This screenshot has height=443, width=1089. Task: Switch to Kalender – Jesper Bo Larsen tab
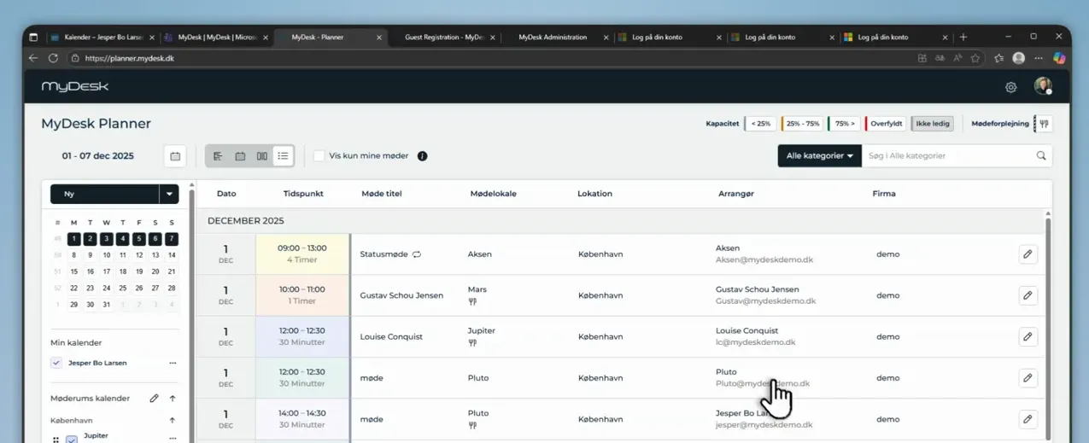pos(102,38)
